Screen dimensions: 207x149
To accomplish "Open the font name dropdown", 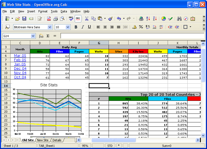I will point(50,27).
